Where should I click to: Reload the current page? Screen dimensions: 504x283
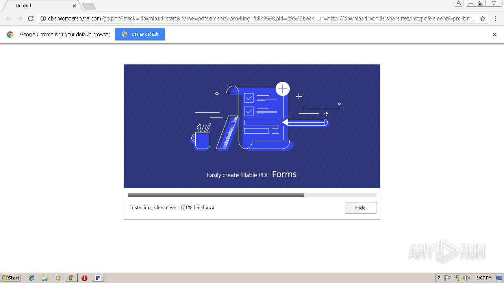tap(31, 18)
